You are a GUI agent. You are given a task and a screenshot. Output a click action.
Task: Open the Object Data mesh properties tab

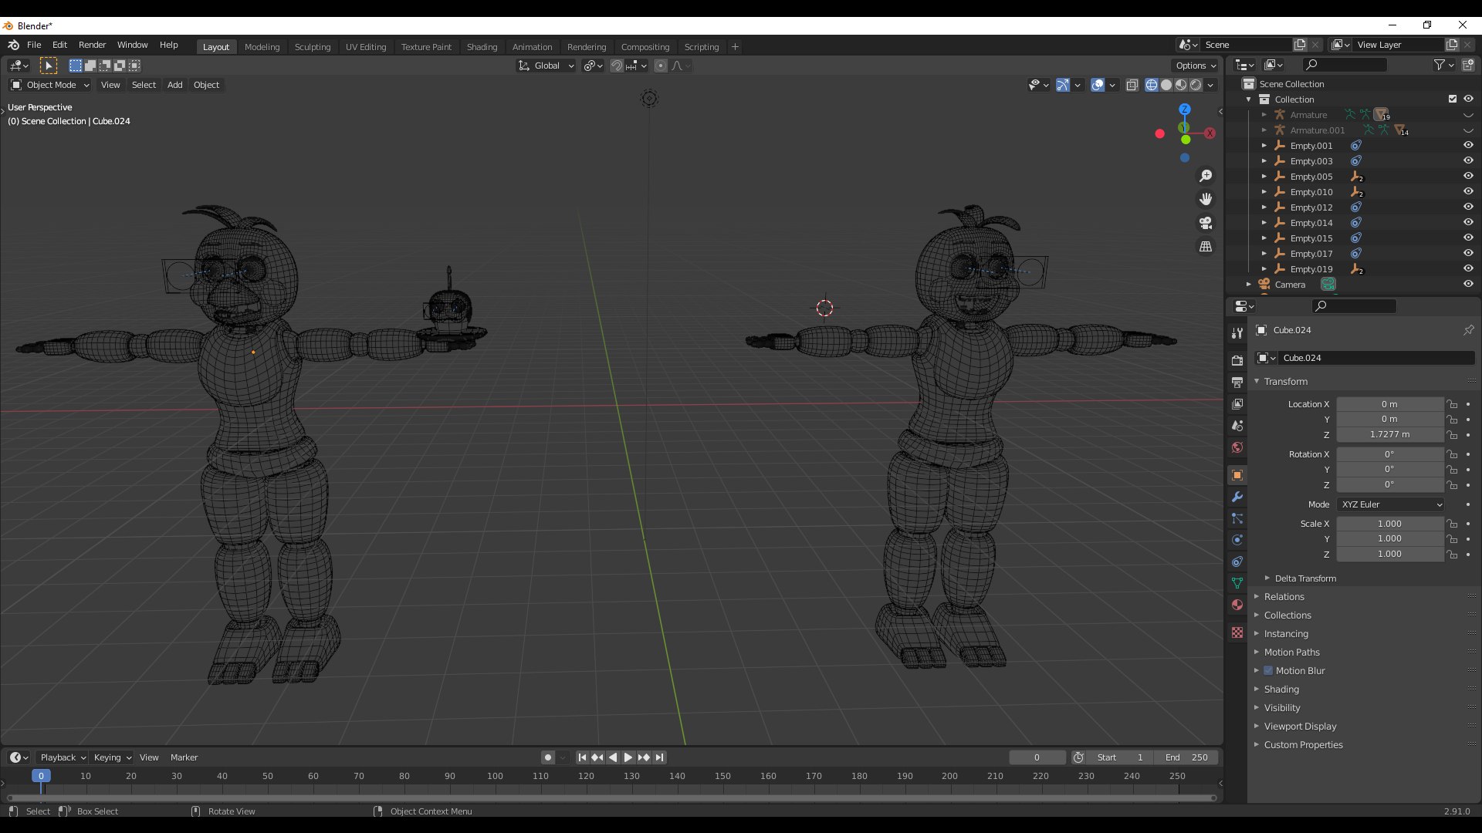(1237, 583)
